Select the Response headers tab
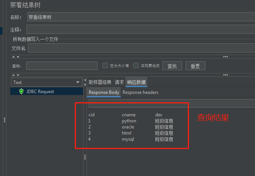Image resolution: width=255 pixels, height=176 pixels. point(140,92)
